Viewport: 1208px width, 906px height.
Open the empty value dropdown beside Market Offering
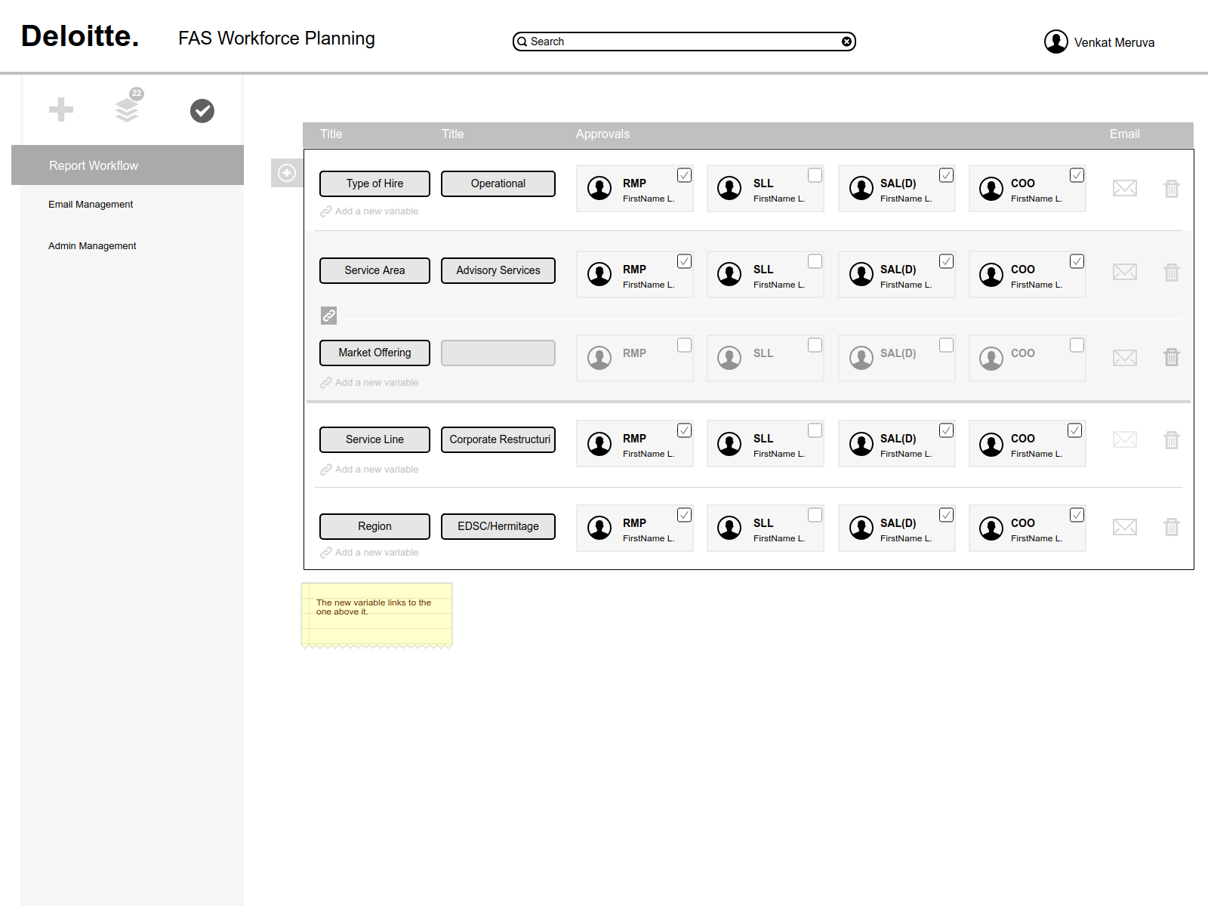(498, 353)
